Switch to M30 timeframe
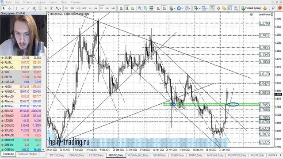This screenshot has width=283, height=159. pos(84,8)
